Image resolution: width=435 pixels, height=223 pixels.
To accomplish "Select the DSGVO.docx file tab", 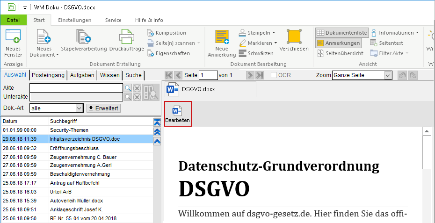I will click(x=210, y=89).
